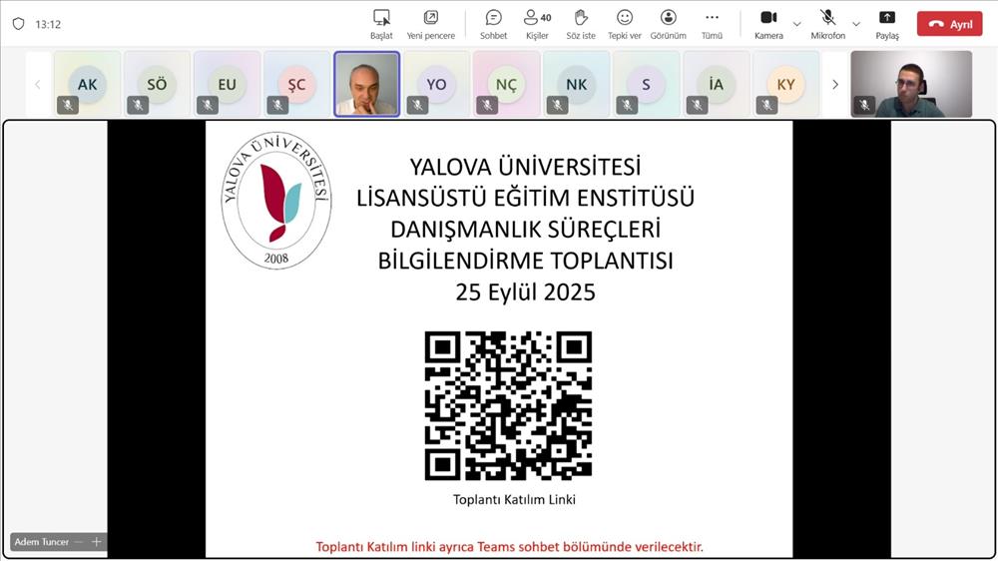Viewport: 998px width, 561px height.
Task: Expand the Mikrofon options arrow
Action: [x=855, y=24]
